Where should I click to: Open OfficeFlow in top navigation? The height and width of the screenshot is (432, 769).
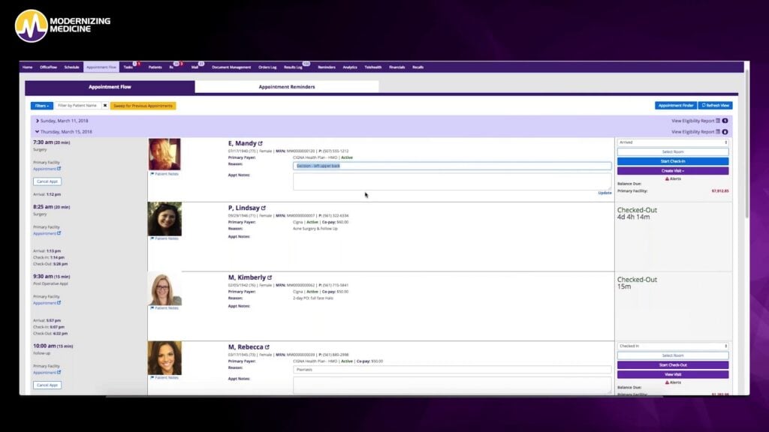tap(48, 67)
